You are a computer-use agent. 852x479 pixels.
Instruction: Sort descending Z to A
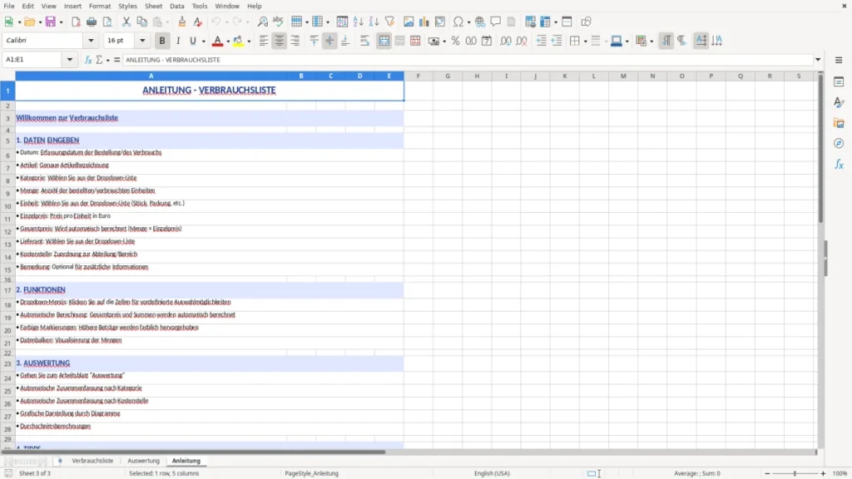click(x=374, y=22)
